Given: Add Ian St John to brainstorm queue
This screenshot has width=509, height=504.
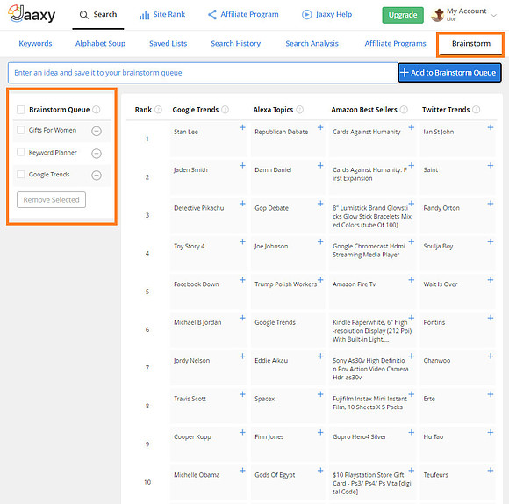Looking at the screenshot, I should [491, 127].
